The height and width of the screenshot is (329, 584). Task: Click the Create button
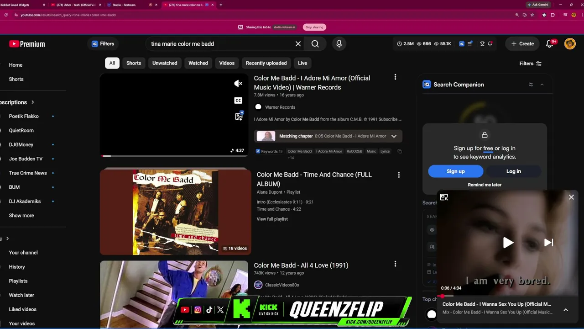click(522, 44)
